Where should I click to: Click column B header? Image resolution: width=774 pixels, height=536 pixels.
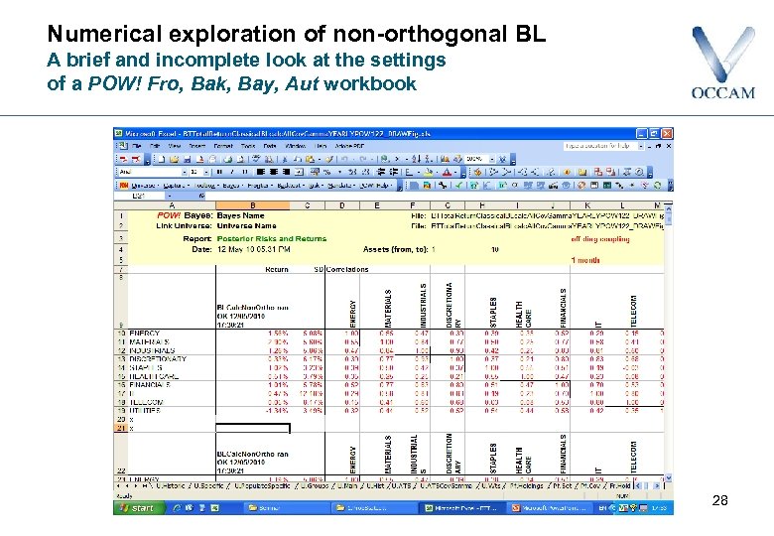coord(252,205)
